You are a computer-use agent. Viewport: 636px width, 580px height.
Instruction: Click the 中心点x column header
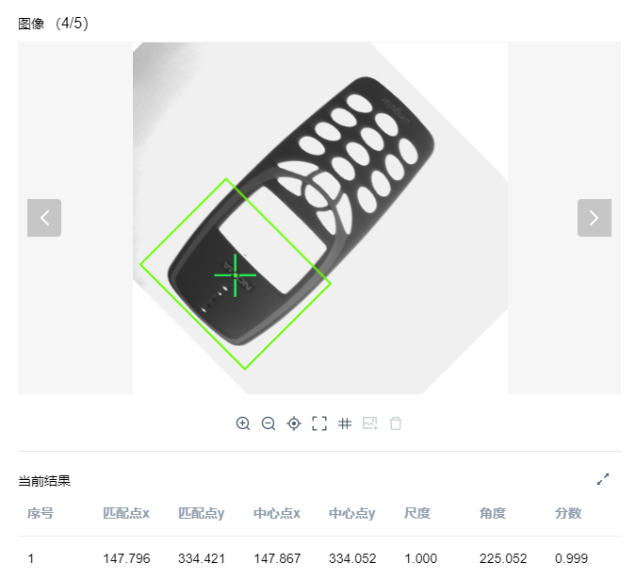(277, 513)
